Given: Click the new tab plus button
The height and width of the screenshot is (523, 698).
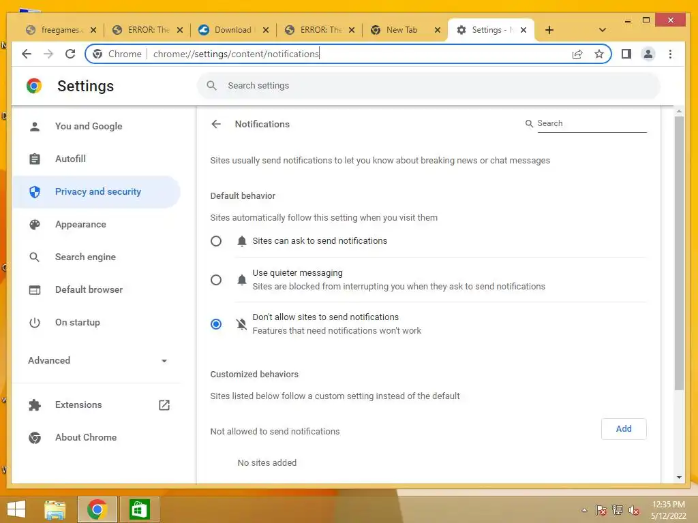Looking at the screenshot, I should 549,30.
